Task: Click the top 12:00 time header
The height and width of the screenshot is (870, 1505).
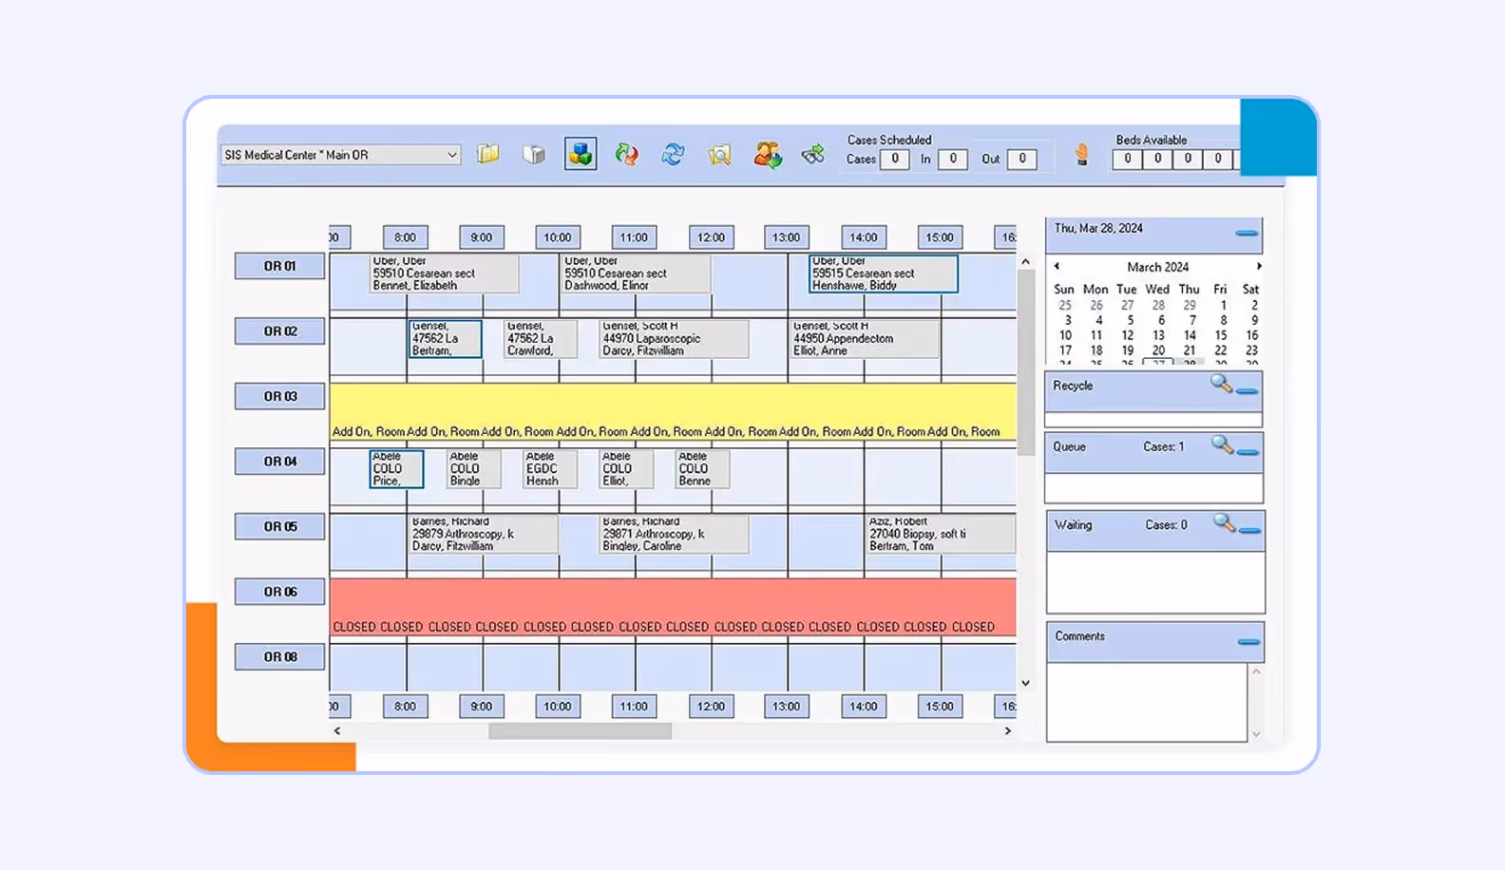Action: 711,237
